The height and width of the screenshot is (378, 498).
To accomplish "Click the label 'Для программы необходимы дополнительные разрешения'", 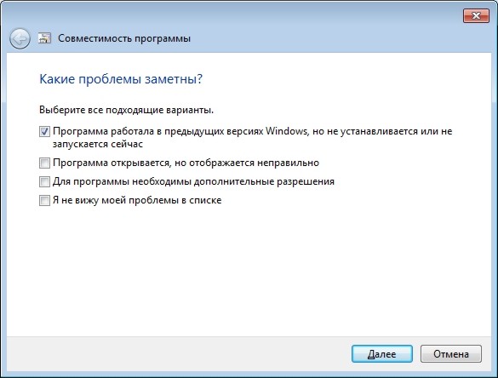I will click(x=193, y=181).
